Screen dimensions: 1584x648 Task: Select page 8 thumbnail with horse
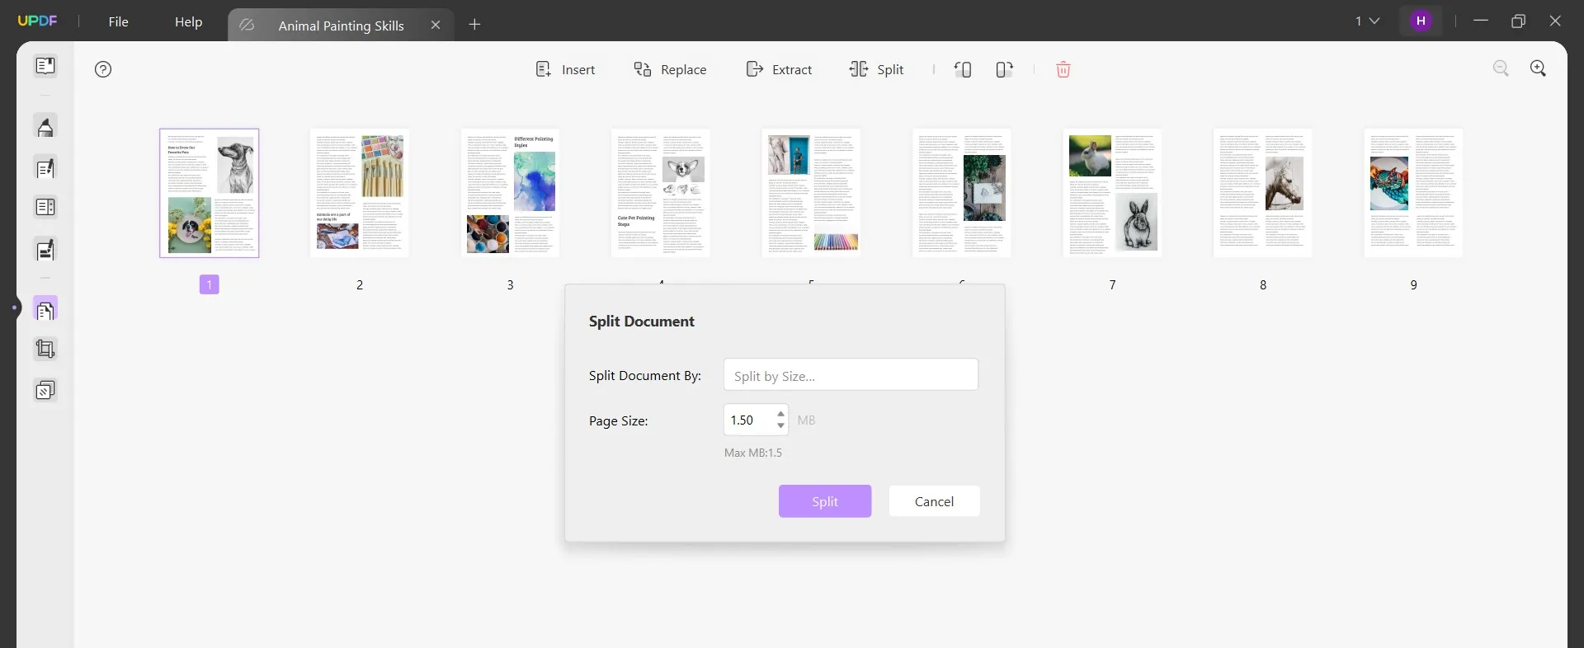[1263, 193]
